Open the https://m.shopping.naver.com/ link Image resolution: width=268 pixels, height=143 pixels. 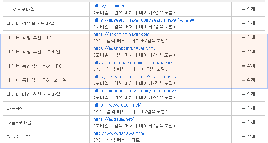click(125, 48)
